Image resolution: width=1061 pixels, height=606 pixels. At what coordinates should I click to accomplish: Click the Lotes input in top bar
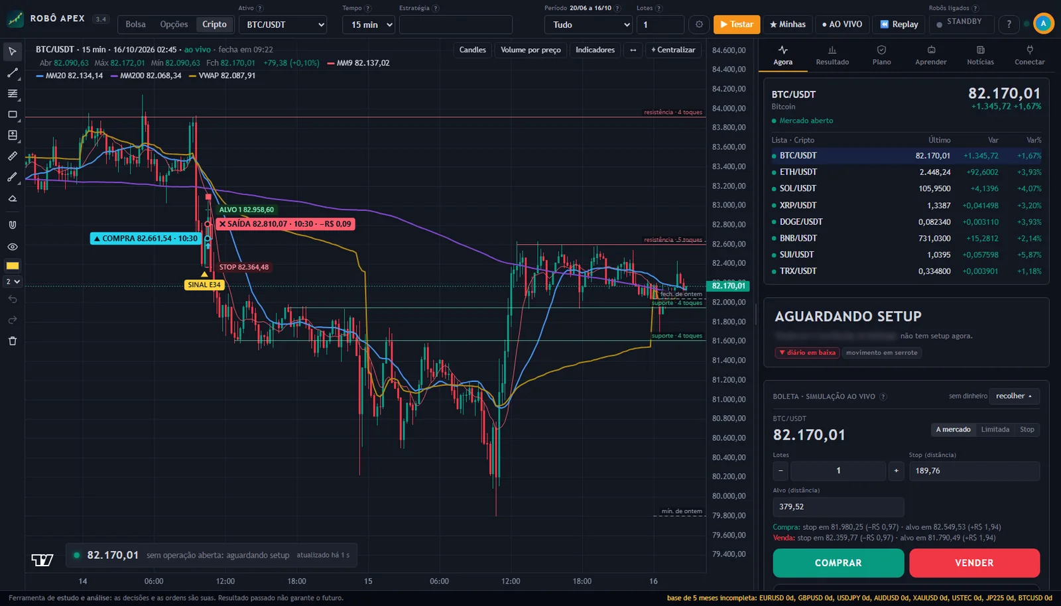660,25
